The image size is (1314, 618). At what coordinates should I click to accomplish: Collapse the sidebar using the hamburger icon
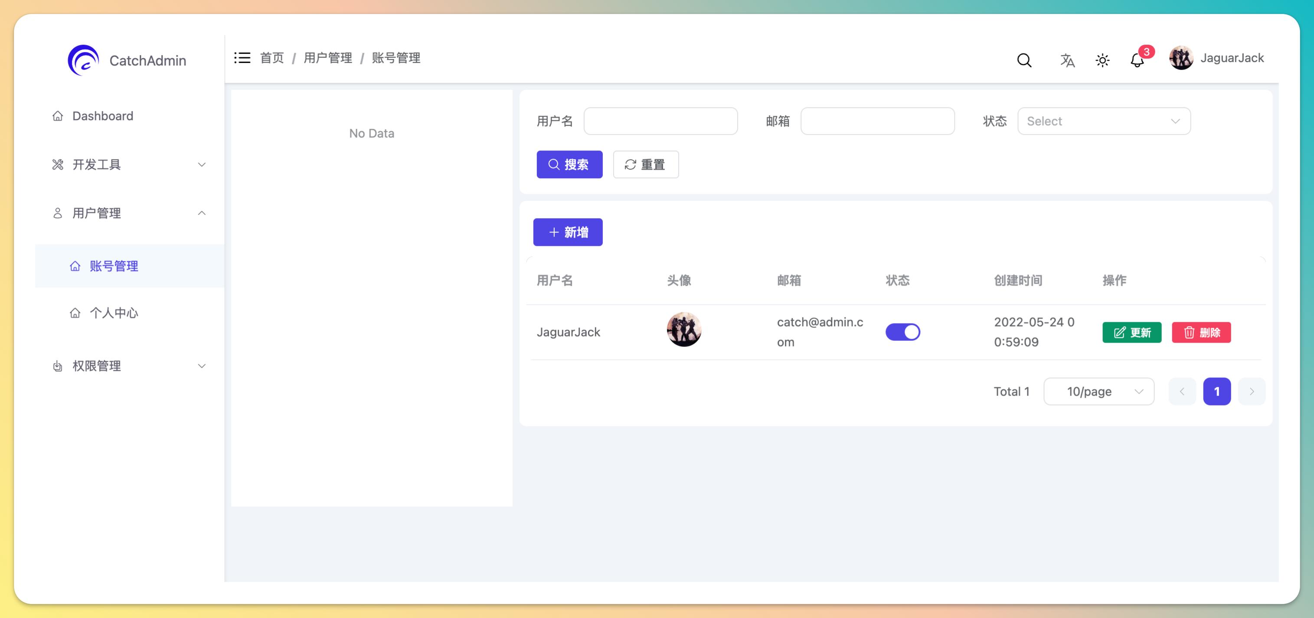(242, 58)
